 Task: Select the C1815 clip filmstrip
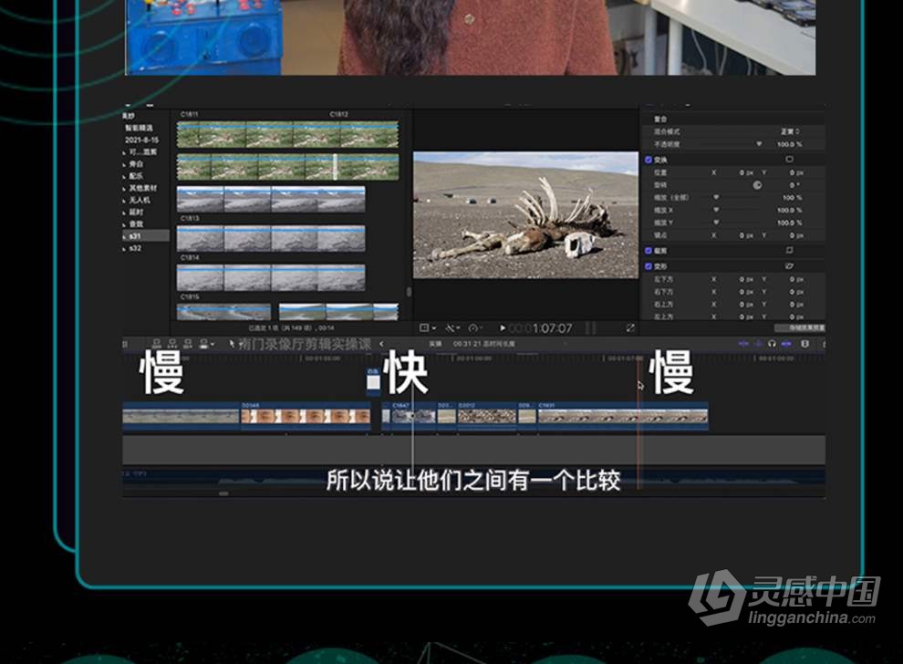pyautogui.click(x=223, y=312)
